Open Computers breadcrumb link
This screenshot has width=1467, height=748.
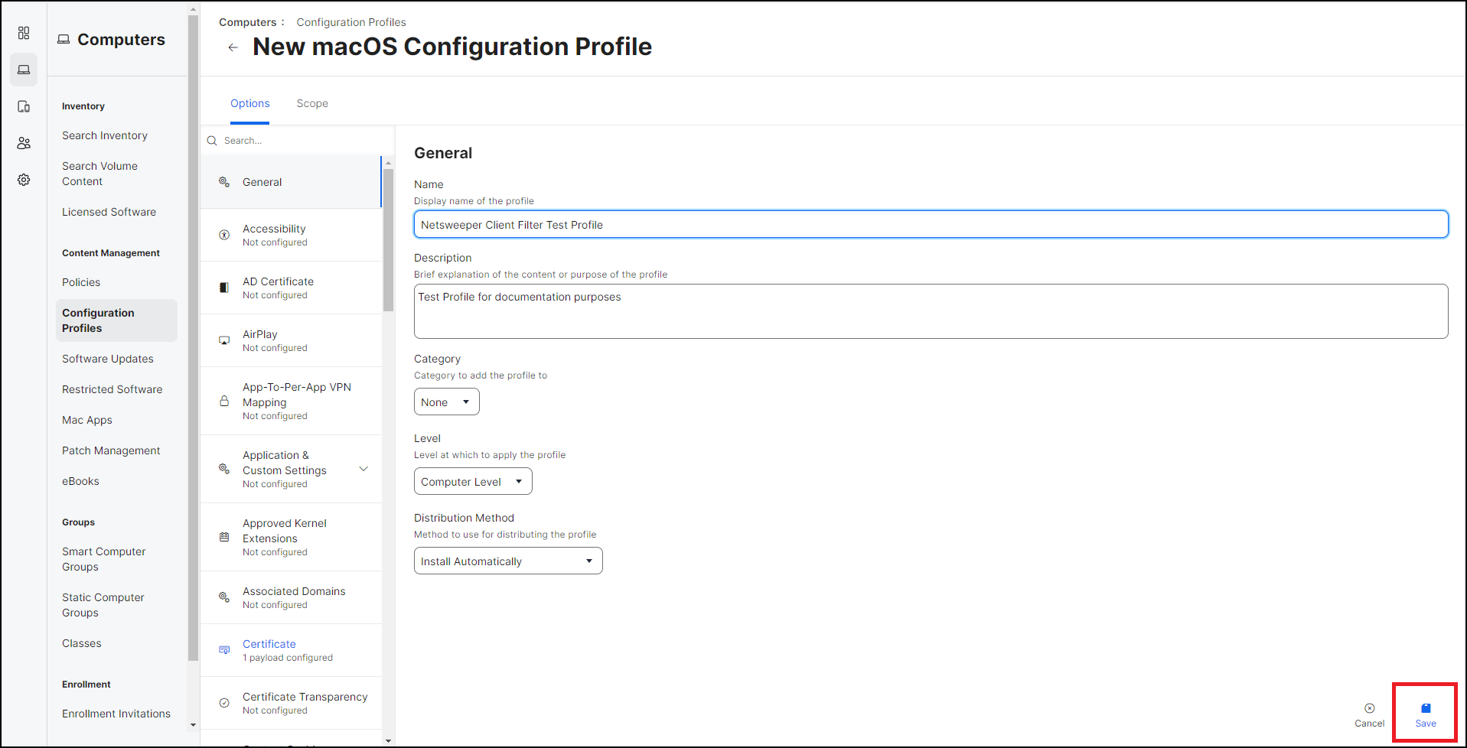pos(246,22)
